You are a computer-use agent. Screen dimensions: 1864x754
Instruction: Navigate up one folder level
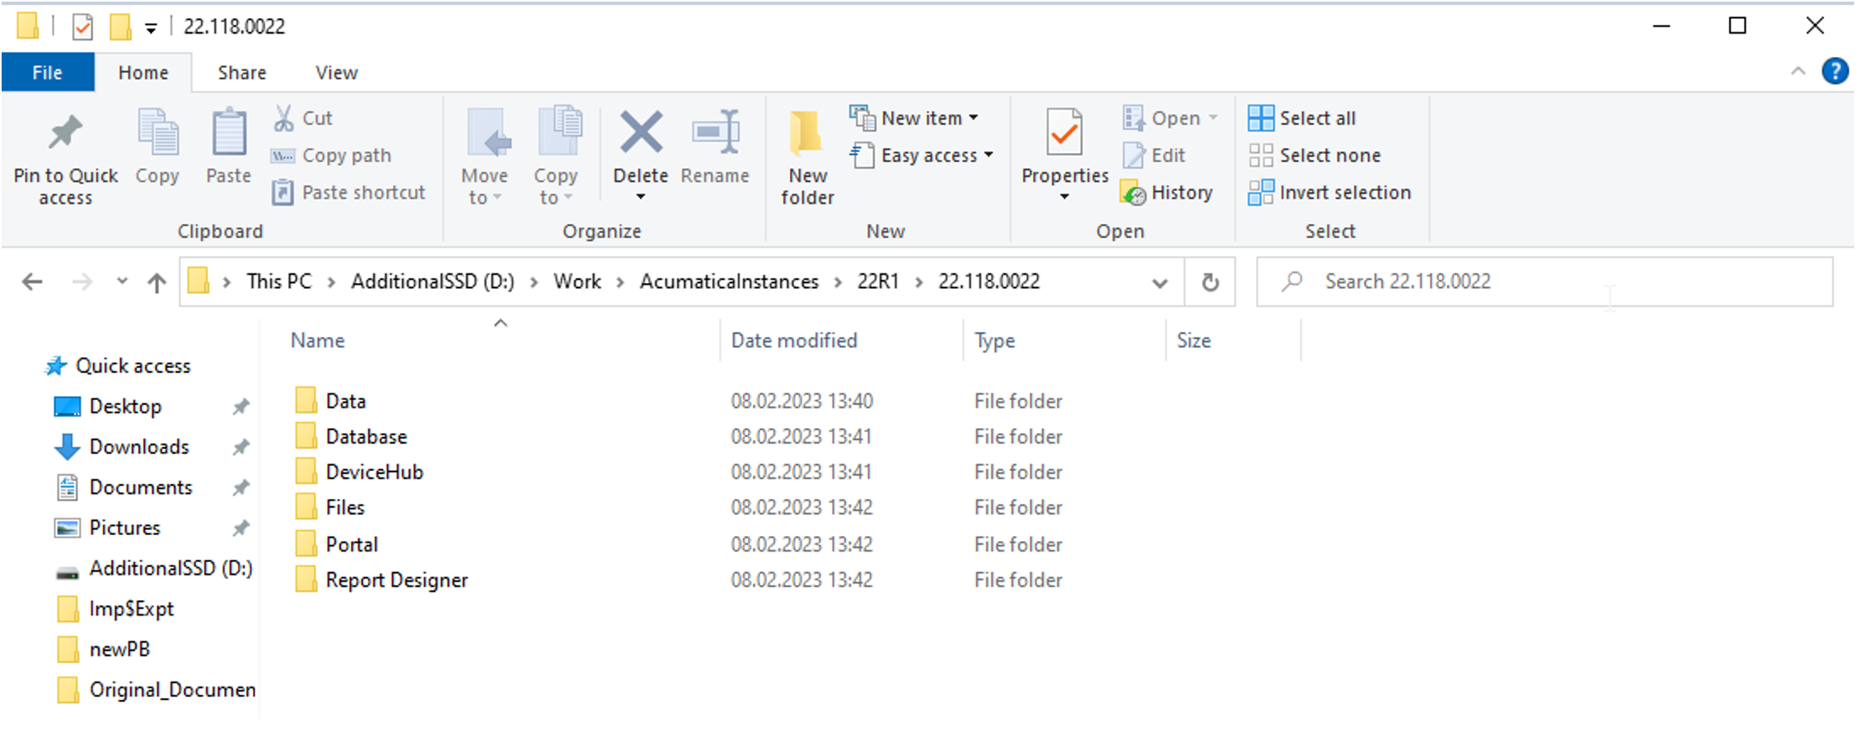[x=157, y=282]
